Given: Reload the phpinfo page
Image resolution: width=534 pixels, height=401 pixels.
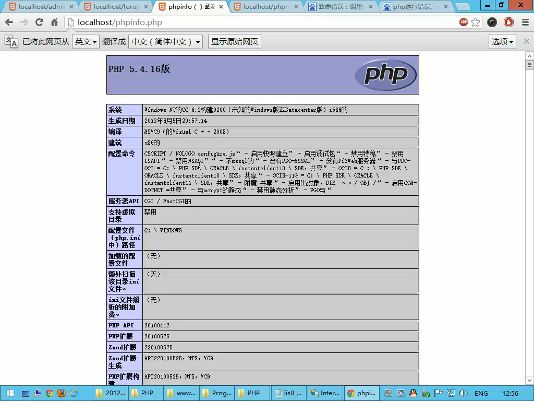Looking at the screenshot, I should coord(39,22).
